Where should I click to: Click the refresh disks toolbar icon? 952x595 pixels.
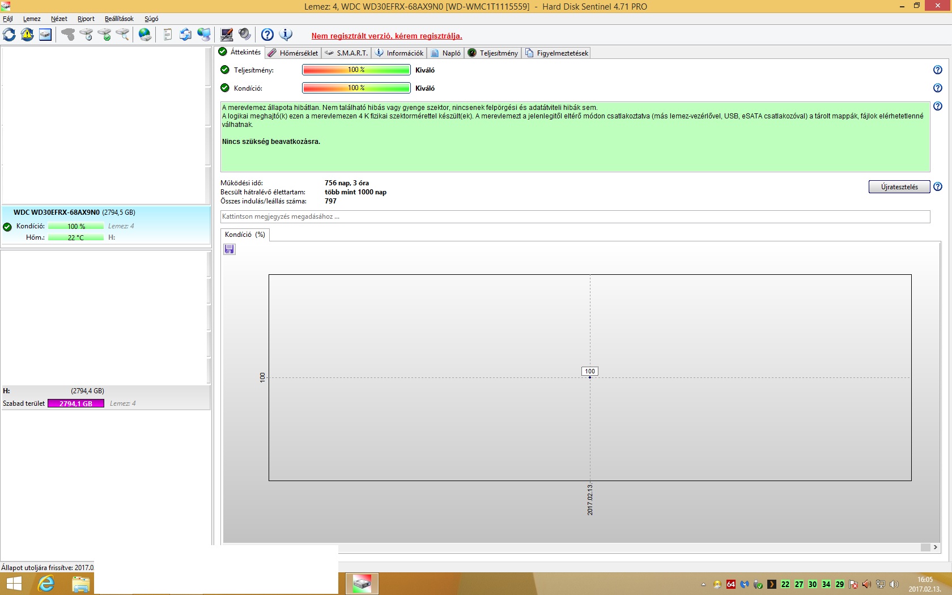[x=9, y=35]
